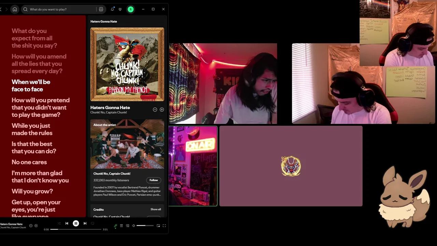Image resolution: width=437 pixels, height=246 pixels.
Task: Click the magnifier icon in search bar
Action: click(x=25, y=9)
